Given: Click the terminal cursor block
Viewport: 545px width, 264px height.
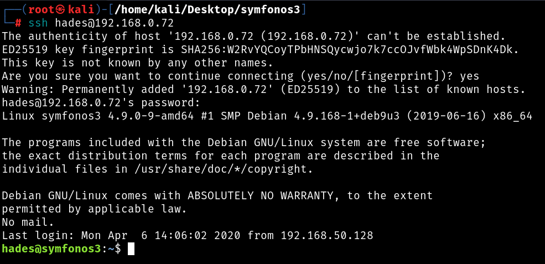Looking at the screenshot, I should coord(131,249).
